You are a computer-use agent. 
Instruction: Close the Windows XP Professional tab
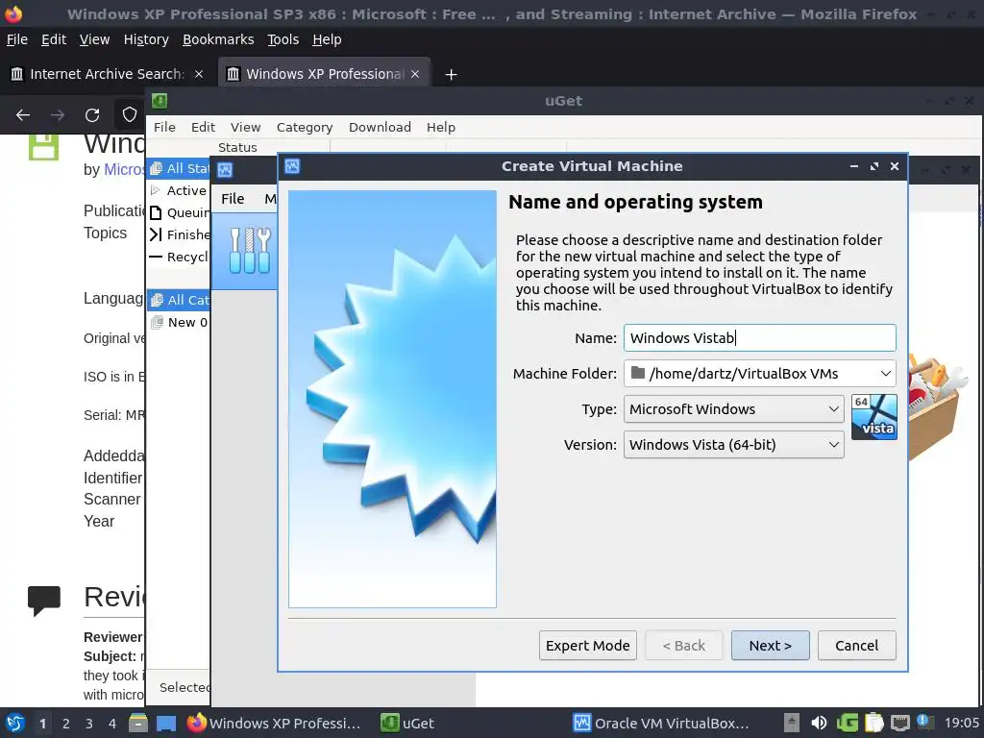click(415, 74)
